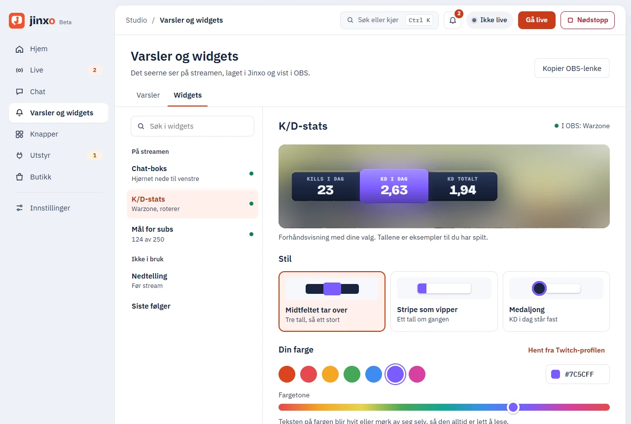Viewport: 631px width, 424px height.
Task: Open Chat via speech bubble icon
Action: coord(20,92)
